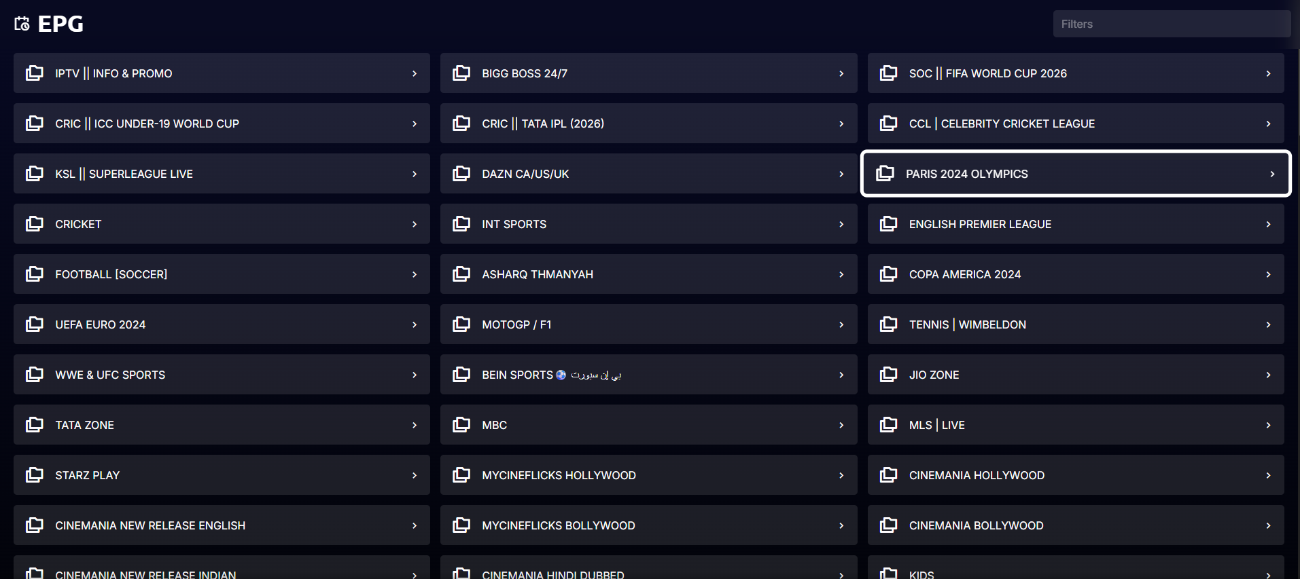The image size is (1300, 579).
Task: Click folder icon next to STARZ PLAY
Action: pos(35,475)
